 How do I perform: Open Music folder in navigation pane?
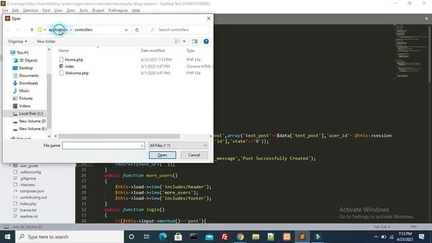[x=24, y=90]
